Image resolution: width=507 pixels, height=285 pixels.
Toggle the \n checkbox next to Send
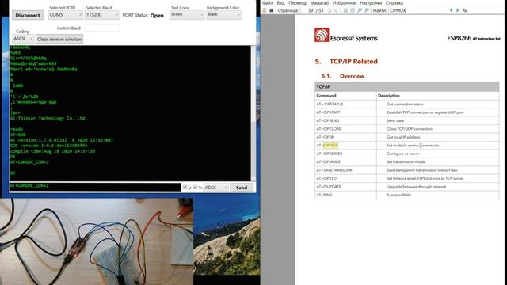[x=195, y=187]
